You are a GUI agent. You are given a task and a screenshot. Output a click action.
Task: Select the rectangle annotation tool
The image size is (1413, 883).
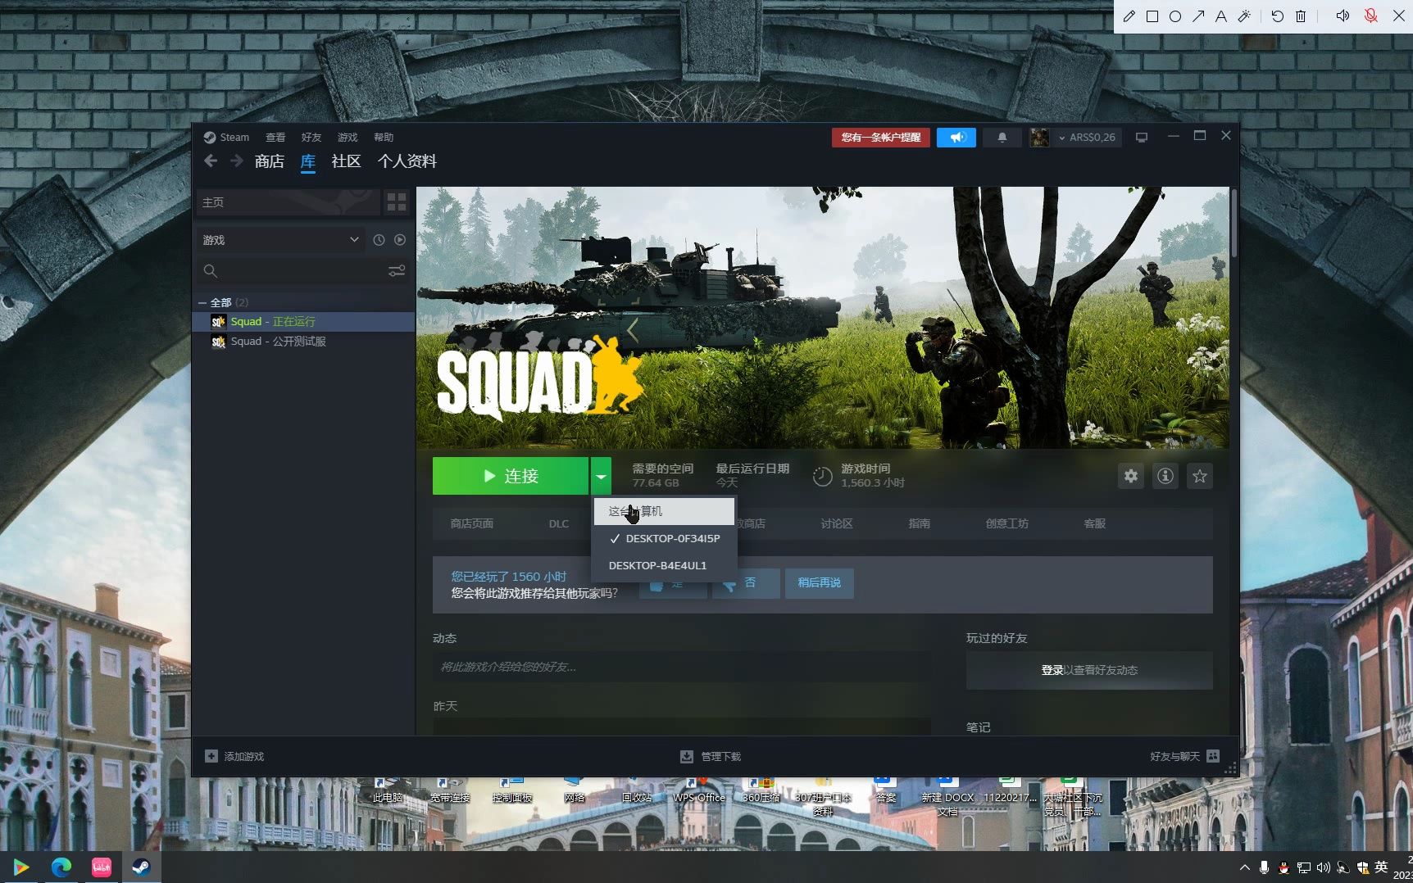tap(1152, 16)
